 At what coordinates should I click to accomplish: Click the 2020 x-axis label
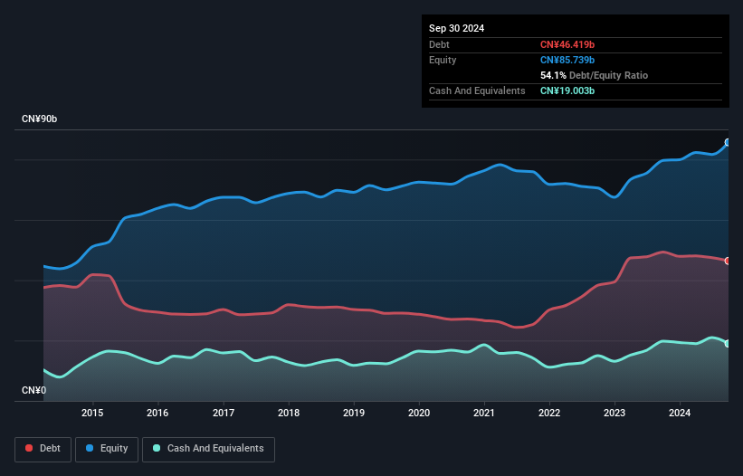point(419,413)
